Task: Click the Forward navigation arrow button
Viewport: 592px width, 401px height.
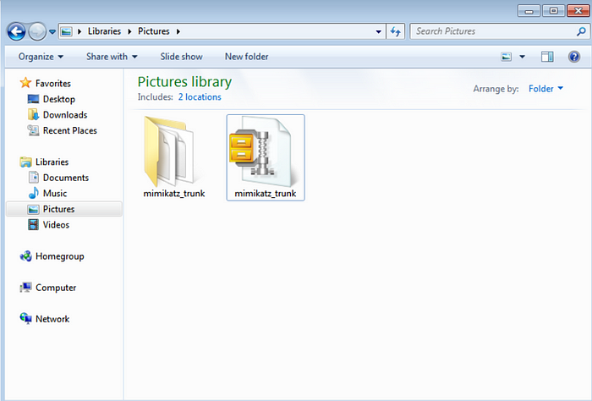Action: 37,31
